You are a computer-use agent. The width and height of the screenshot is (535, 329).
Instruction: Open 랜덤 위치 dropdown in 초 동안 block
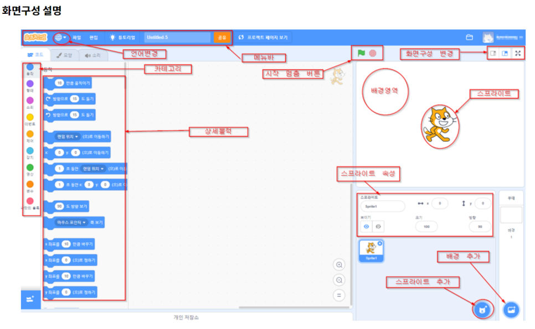94,169
